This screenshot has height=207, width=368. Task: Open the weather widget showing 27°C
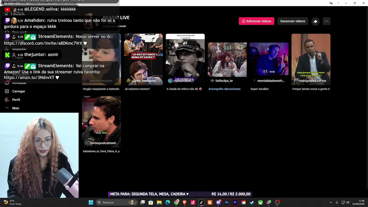[13, 202]
